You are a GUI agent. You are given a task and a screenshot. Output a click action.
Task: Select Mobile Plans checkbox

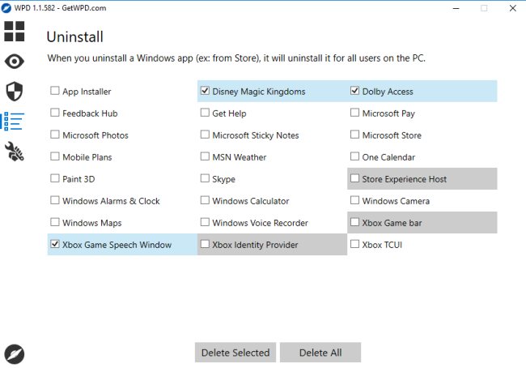coord(55,156)
